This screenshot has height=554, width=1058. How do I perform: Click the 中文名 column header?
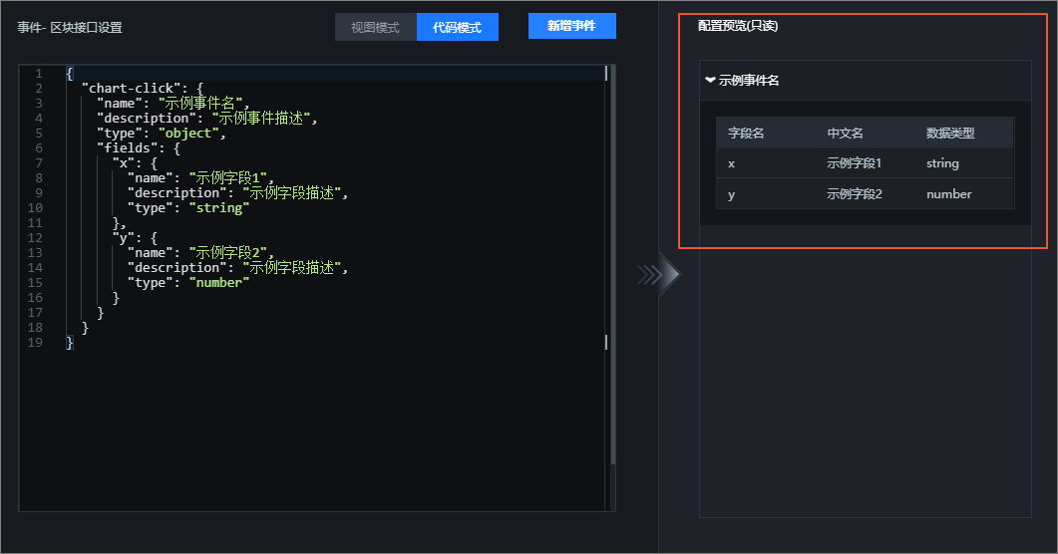pos(845,133)
